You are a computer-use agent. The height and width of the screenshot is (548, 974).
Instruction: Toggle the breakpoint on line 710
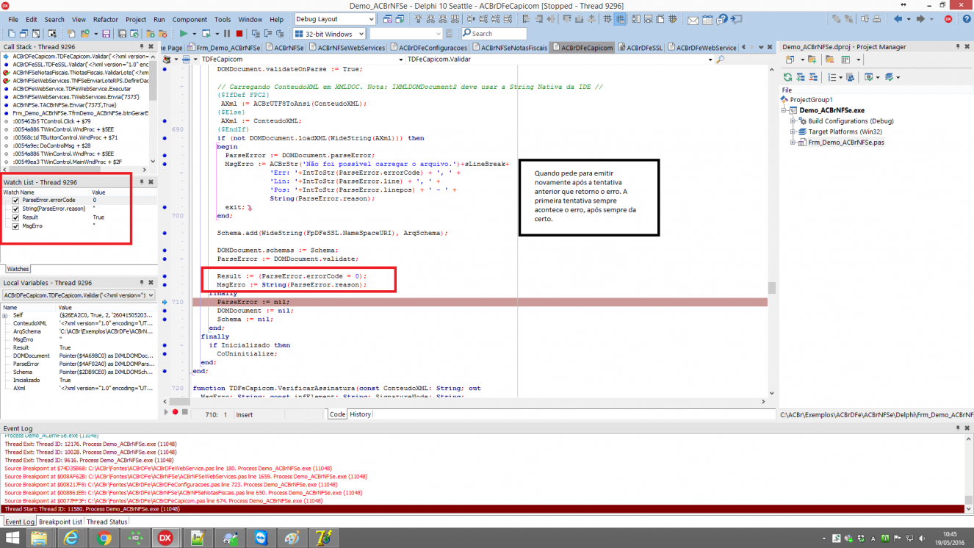(165, 302)
